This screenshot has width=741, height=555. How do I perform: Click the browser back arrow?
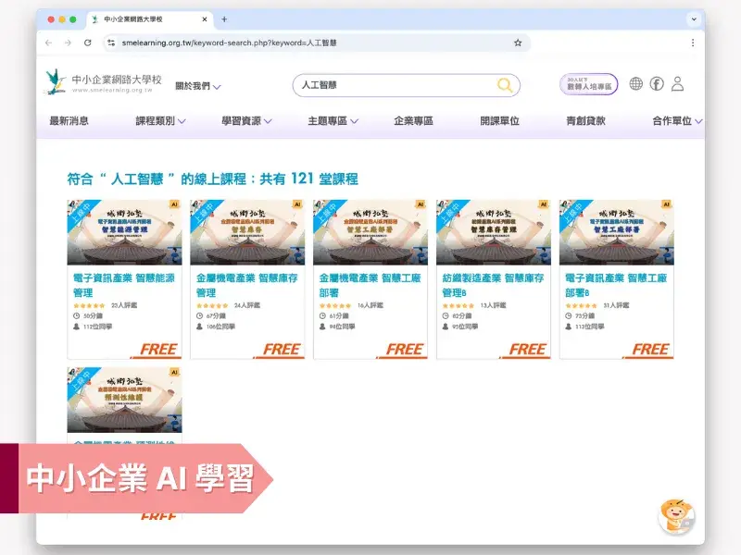click(x=49, y=43)
